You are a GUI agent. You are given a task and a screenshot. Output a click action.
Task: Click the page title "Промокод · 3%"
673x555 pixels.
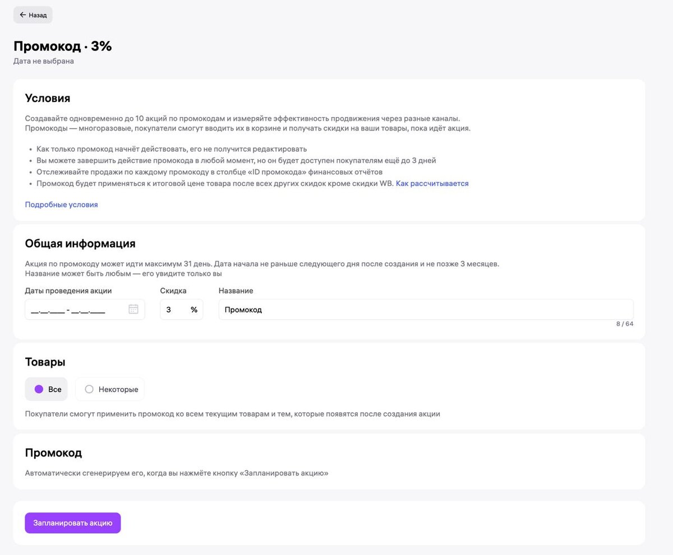[x=63, y=46]
